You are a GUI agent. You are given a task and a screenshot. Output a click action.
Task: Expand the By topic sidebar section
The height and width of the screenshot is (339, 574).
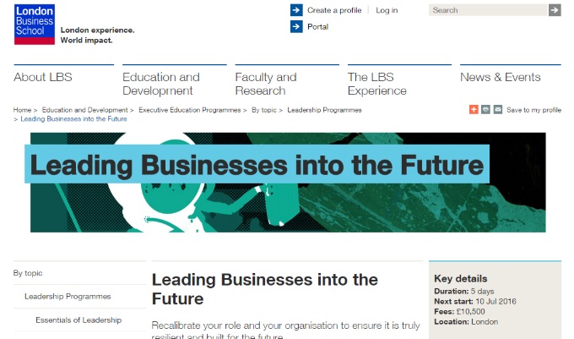(x=28, y=273)
